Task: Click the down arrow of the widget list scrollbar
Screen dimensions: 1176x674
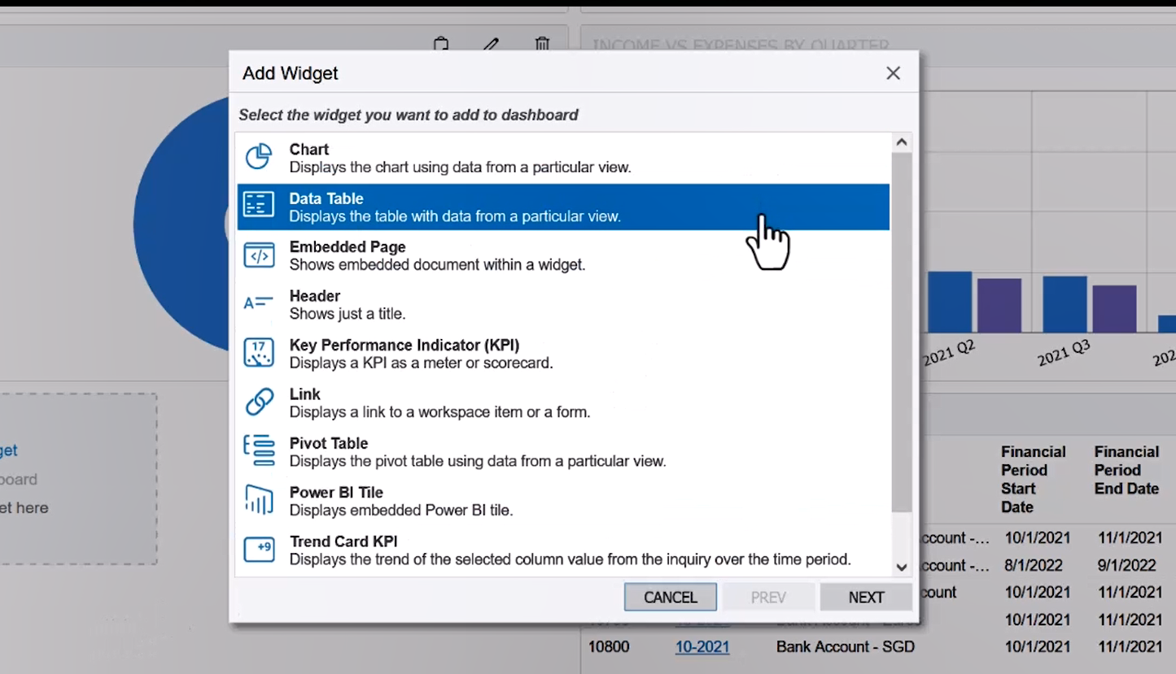Action: click(901, 567)
